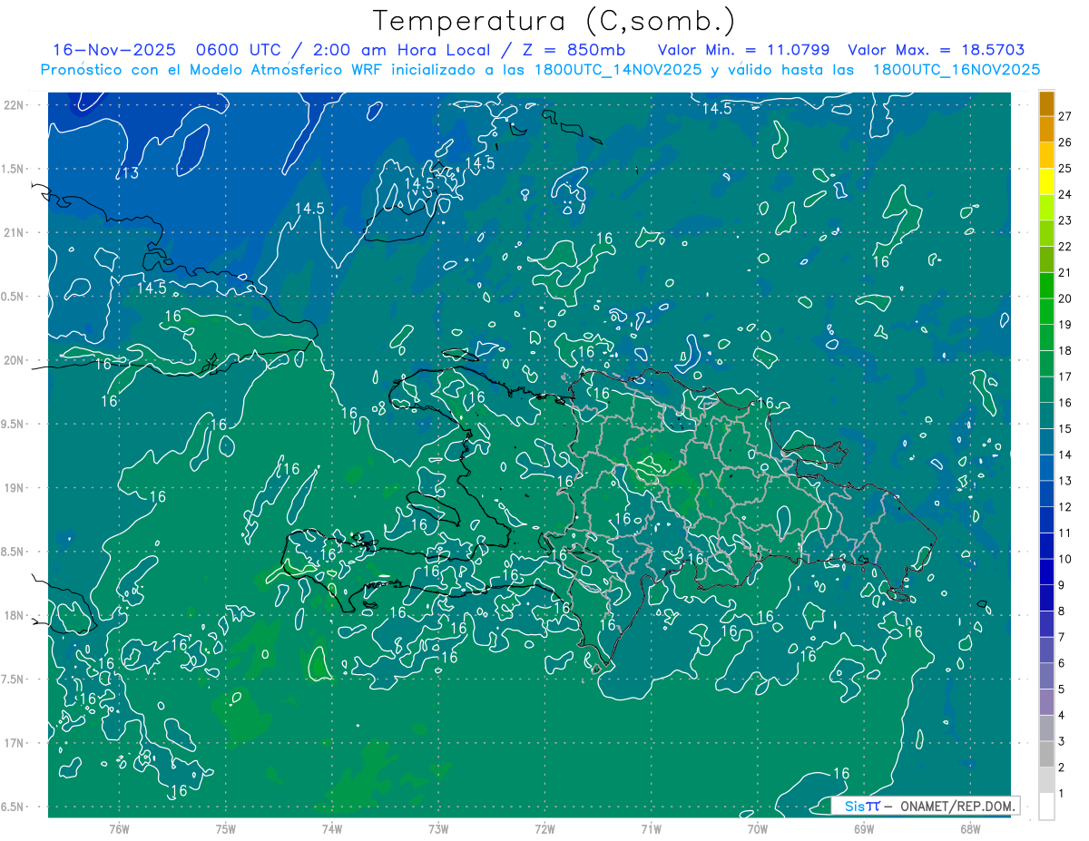
Task: Click the '21N' latitude axis label
Action: click(15, 232)
